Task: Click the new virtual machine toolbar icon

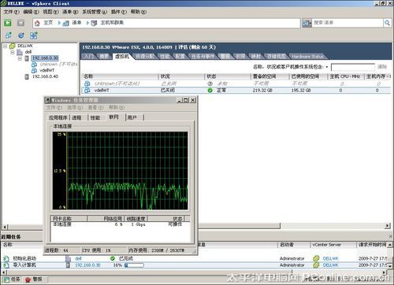Action: click(8, 35)
